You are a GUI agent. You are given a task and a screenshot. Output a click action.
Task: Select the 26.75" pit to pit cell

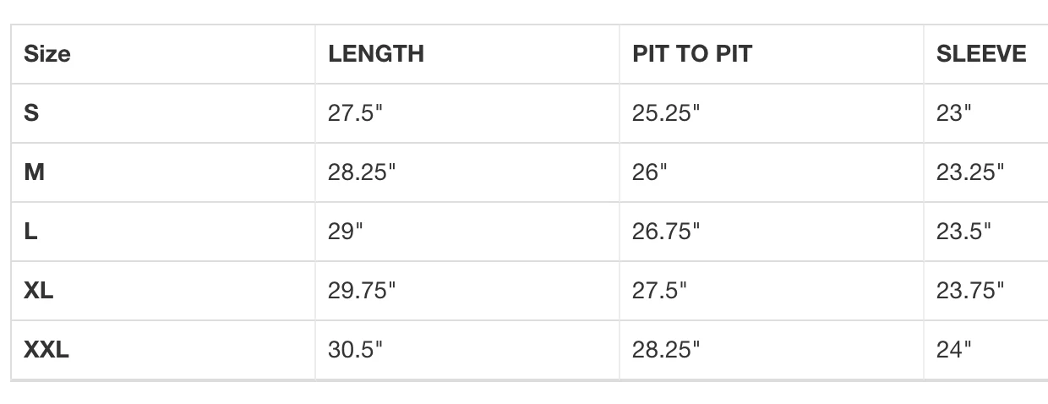pyautogui.click(x=666, y=232)
